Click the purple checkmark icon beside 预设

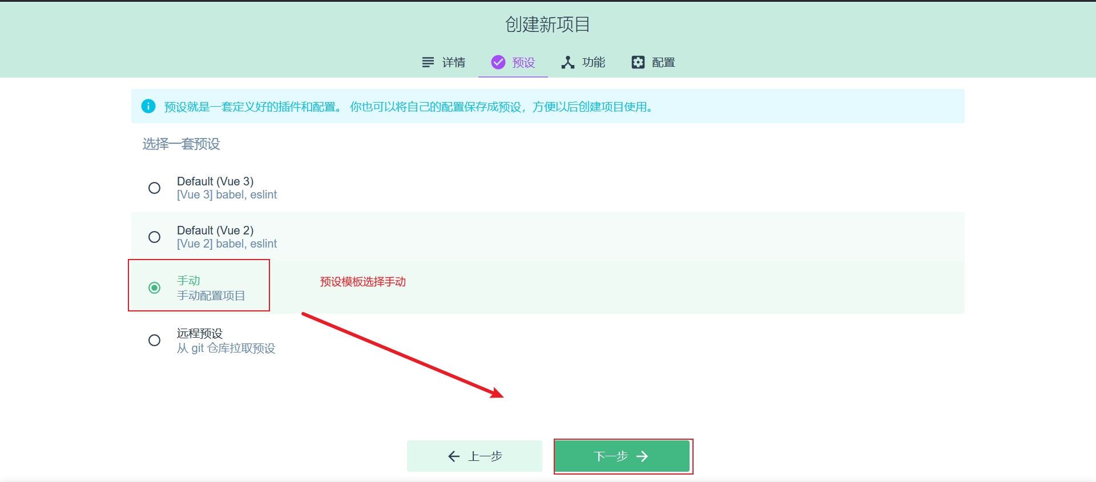[498, 62]
